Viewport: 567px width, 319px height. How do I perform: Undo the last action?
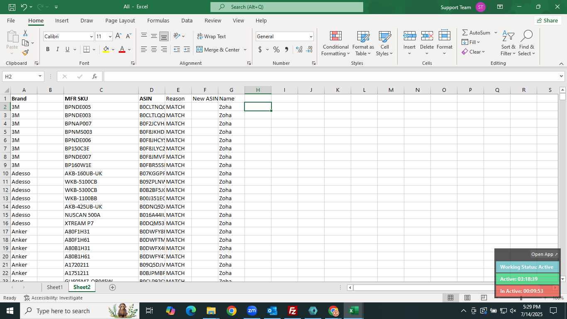coord(24,7)
